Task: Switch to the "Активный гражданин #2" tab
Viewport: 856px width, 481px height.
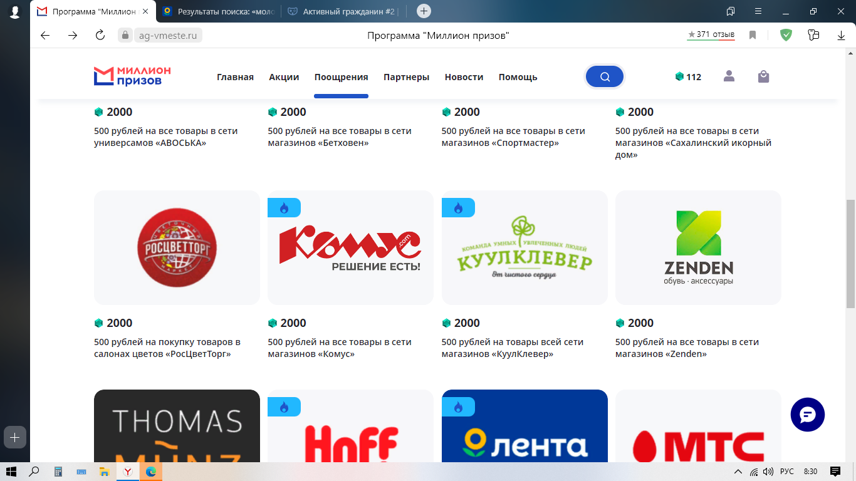Action: (x=344, y=11)
